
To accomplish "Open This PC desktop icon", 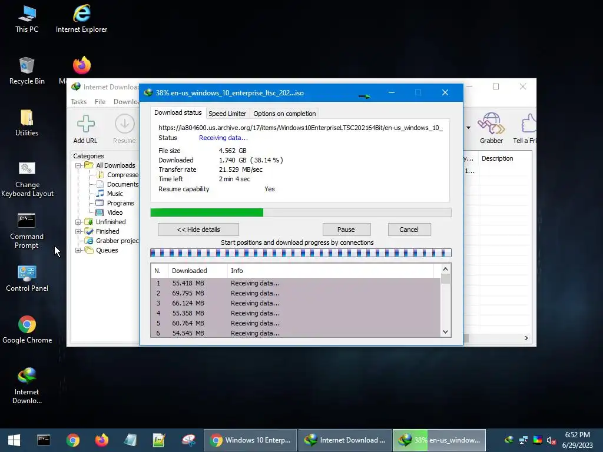I will click(27, 19).
